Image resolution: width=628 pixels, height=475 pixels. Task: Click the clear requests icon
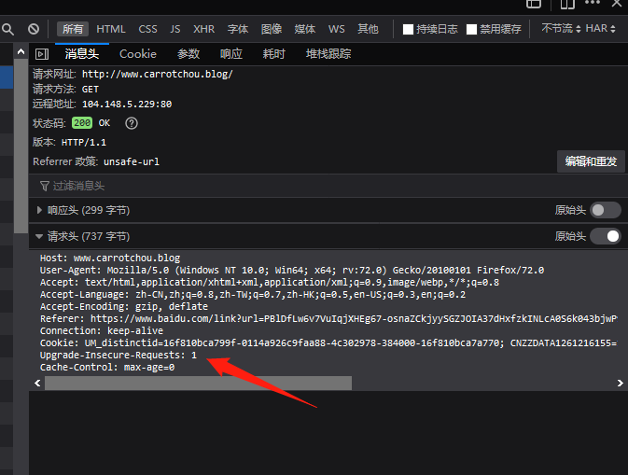pos(34,29)
